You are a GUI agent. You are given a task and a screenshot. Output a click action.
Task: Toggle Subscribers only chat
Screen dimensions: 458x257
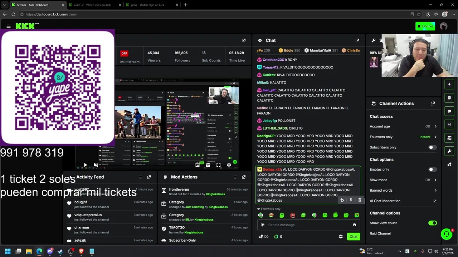pos(433,147)
